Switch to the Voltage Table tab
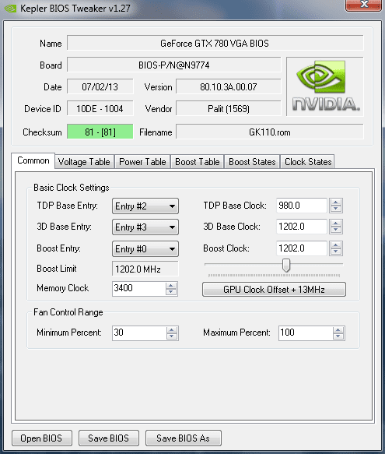This screenshot has height=454, width=385. click(84, 161)
